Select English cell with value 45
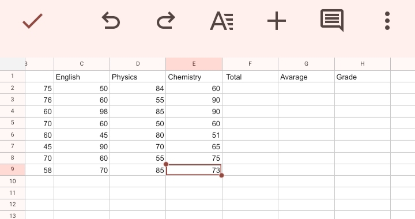415x219 pixels. pos(82,135)
